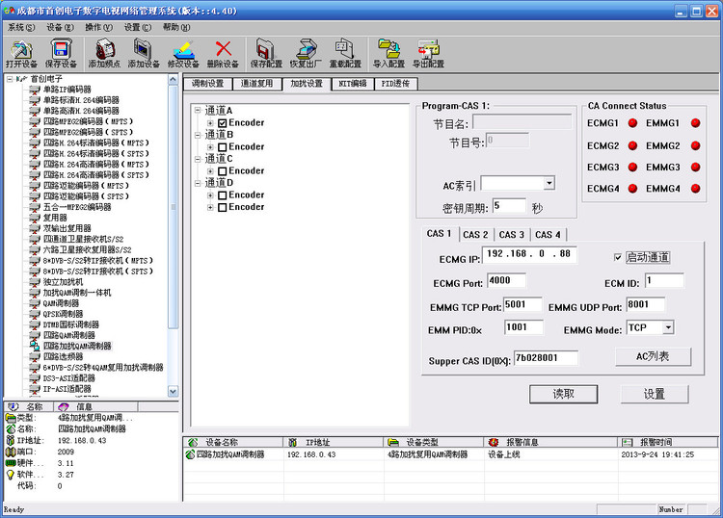Open the EMMG Mode TCP dropdown

coord(668,327)
